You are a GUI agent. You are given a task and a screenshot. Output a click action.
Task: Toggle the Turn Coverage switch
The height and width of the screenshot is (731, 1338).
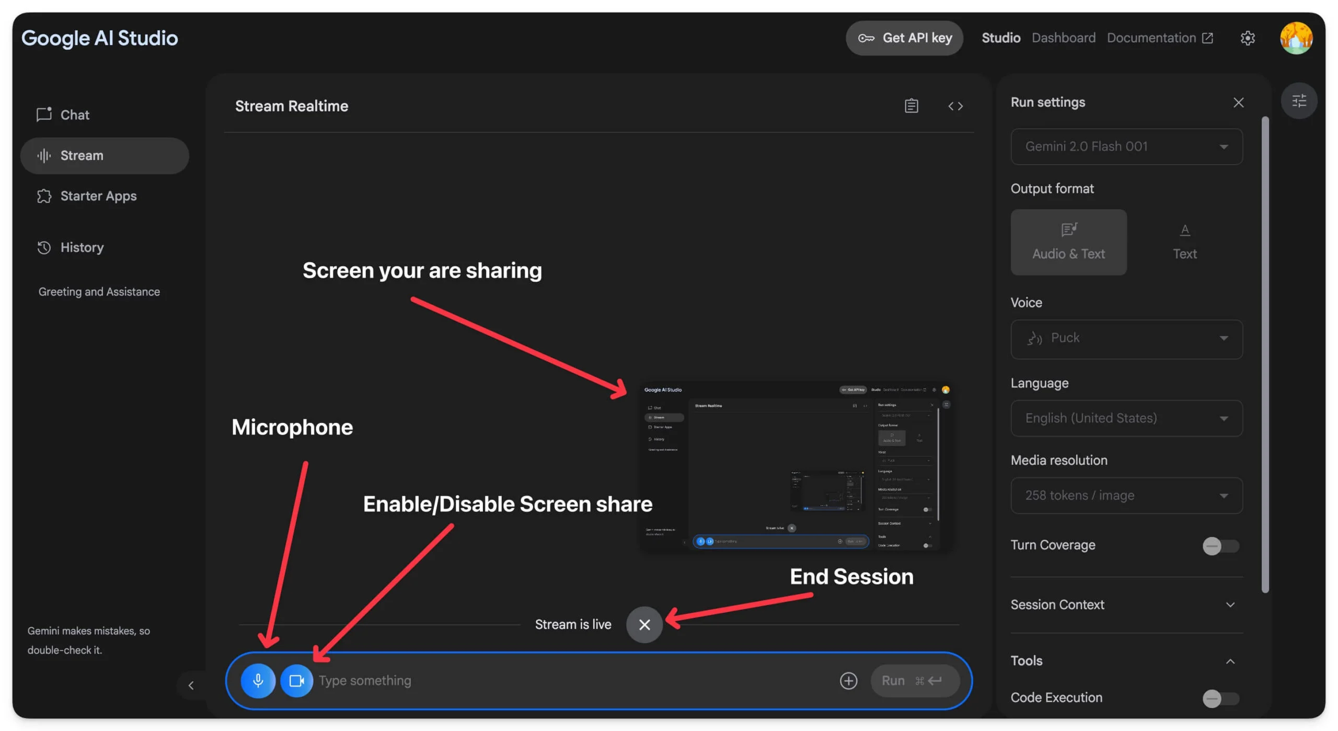[1220, 545]
